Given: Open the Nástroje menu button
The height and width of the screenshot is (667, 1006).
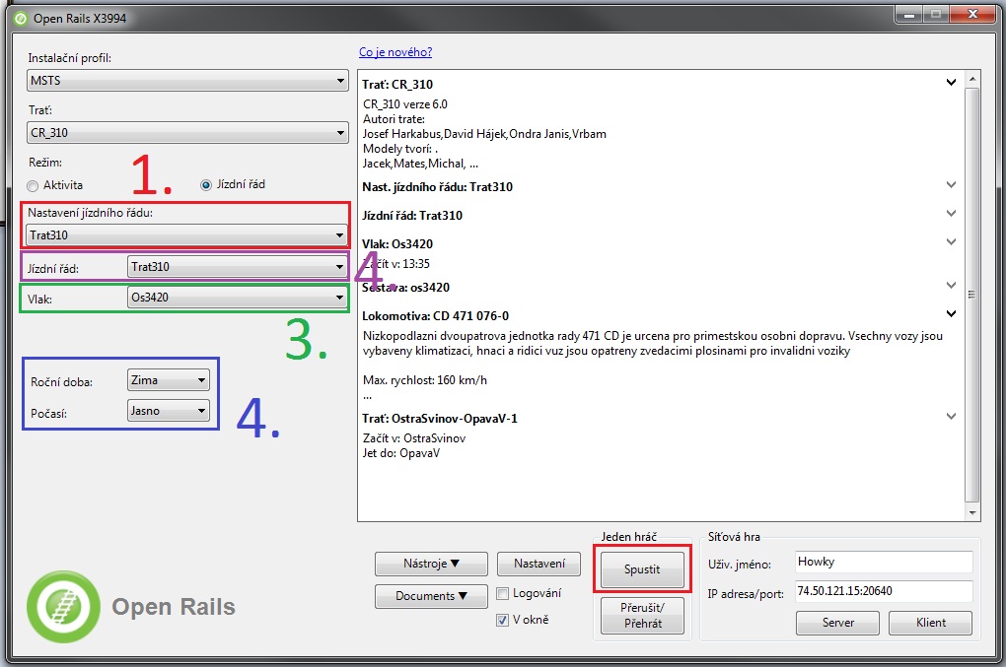Looking at the screenshot, I should [432, 565].
